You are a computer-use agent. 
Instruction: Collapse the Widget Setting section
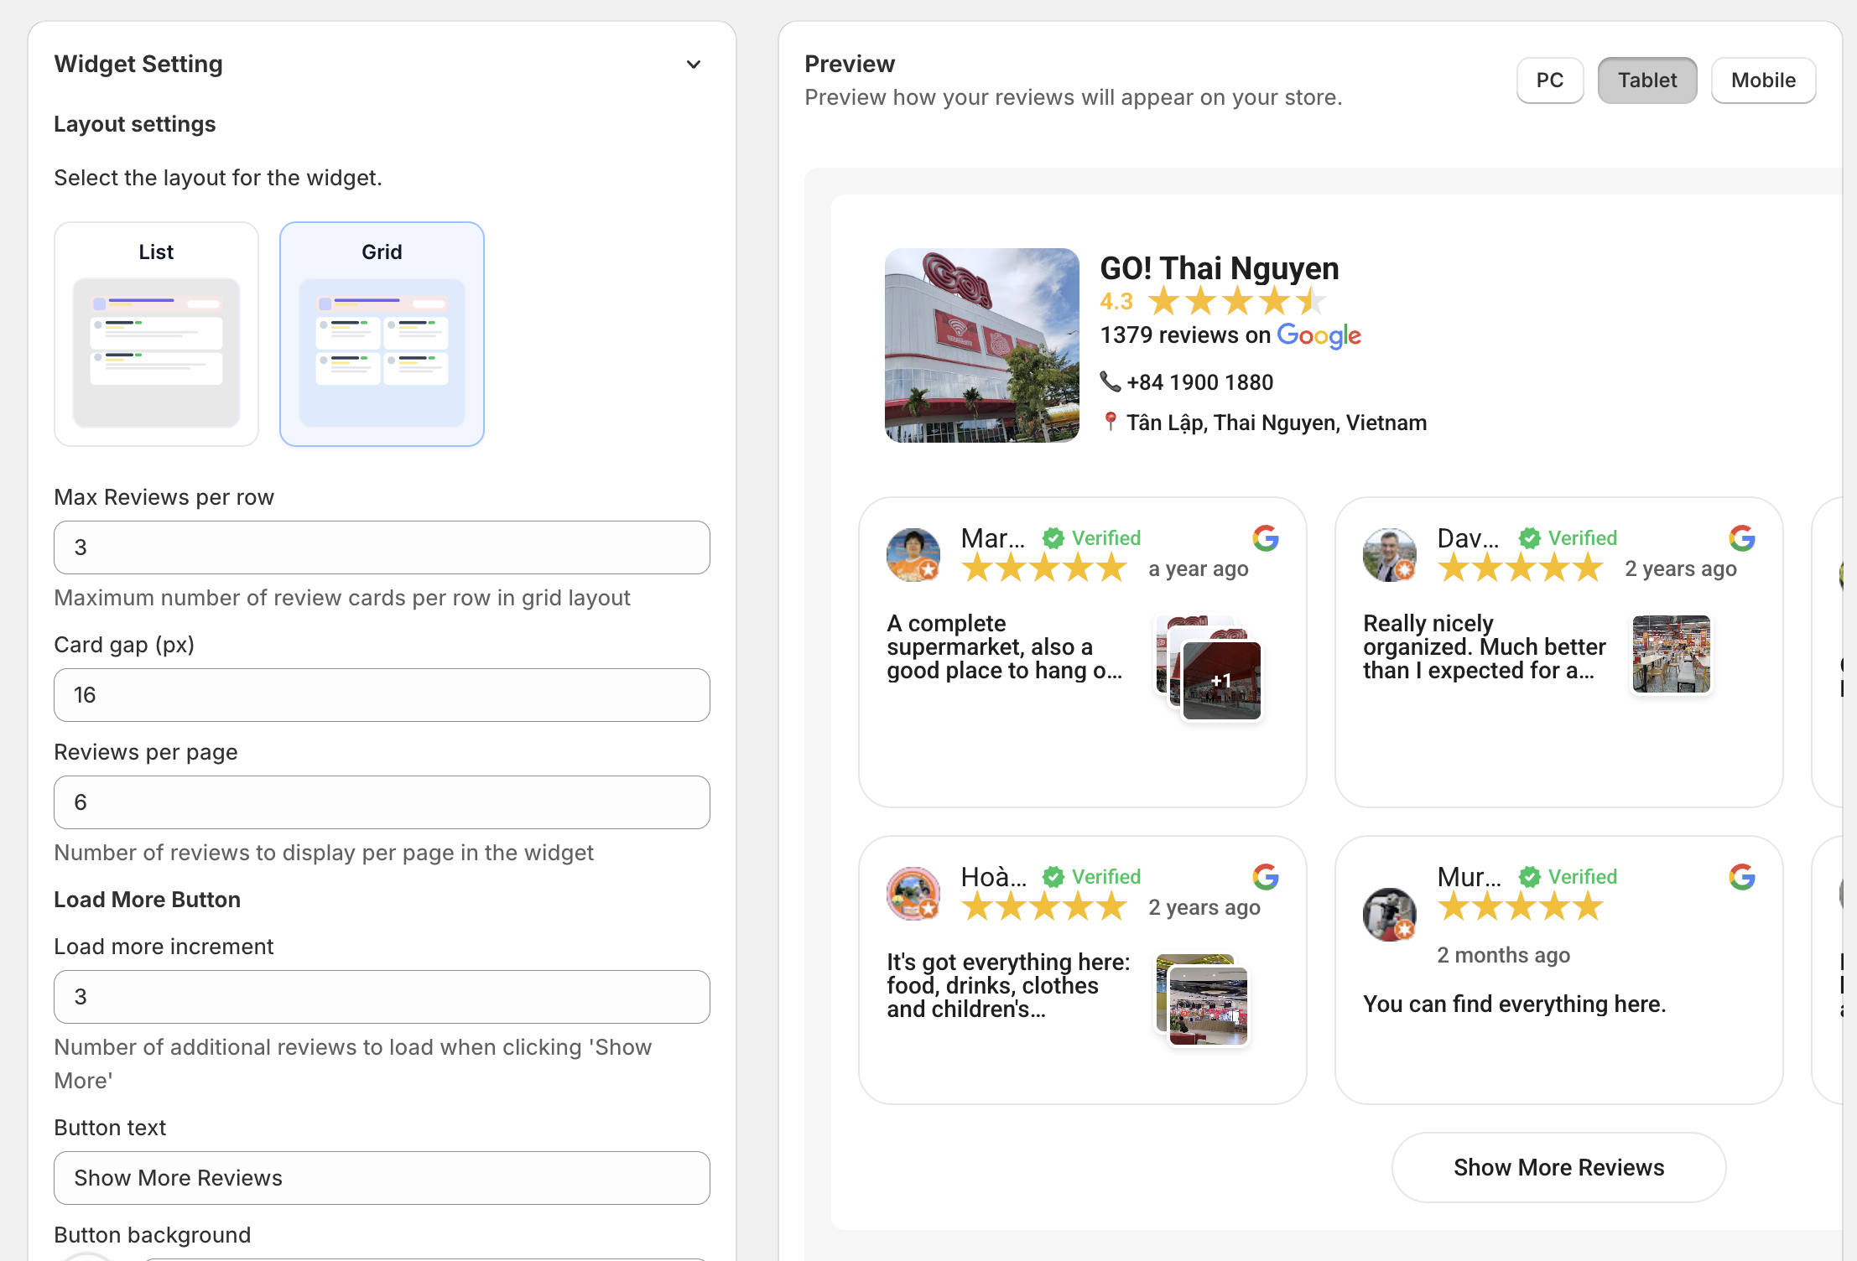click(693, 65)
